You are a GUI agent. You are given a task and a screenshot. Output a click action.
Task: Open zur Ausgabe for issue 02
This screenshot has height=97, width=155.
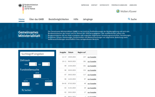click(x=92, y=92)
